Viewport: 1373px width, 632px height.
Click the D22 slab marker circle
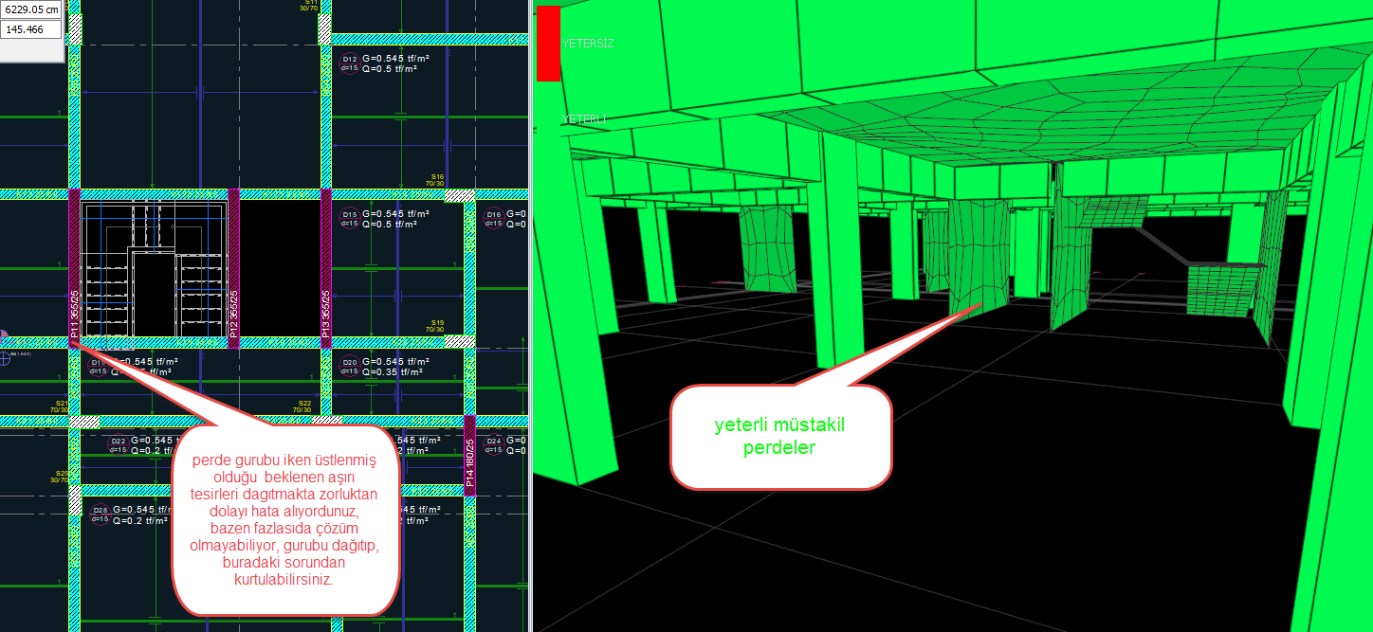click(x=119, y=444)
